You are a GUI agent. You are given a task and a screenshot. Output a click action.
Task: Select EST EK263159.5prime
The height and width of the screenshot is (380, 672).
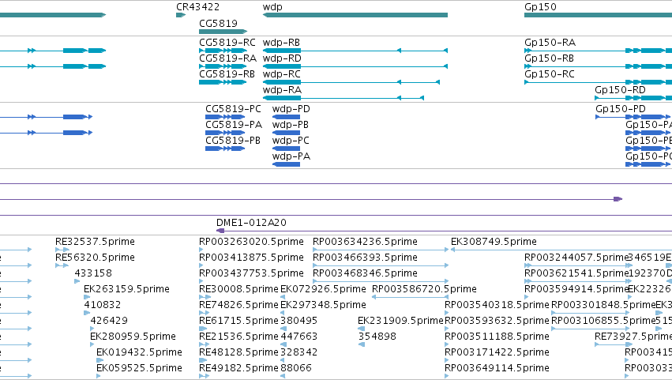tap(87, 297)
